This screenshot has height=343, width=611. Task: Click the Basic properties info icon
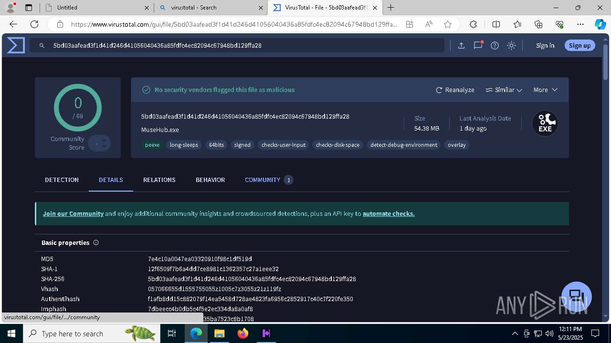pos(96,242)
